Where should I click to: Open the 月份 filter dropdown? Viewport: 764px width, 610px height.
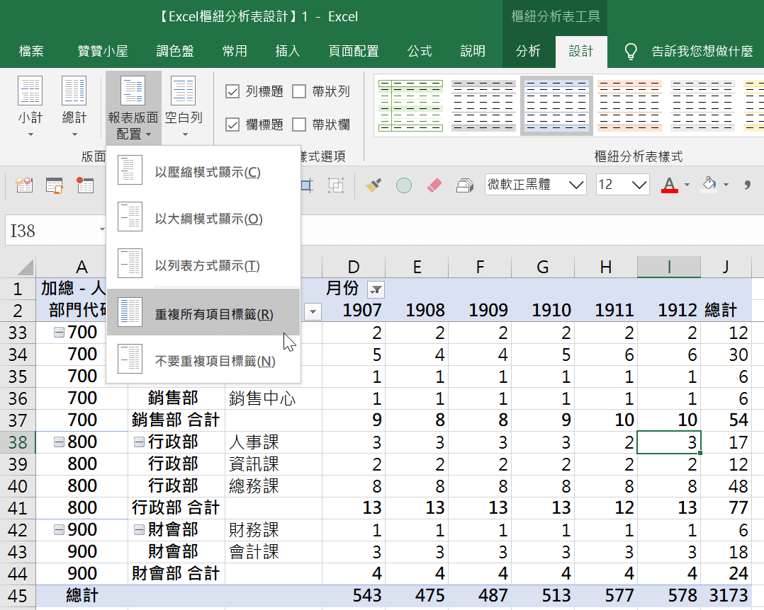coord(376,289)
